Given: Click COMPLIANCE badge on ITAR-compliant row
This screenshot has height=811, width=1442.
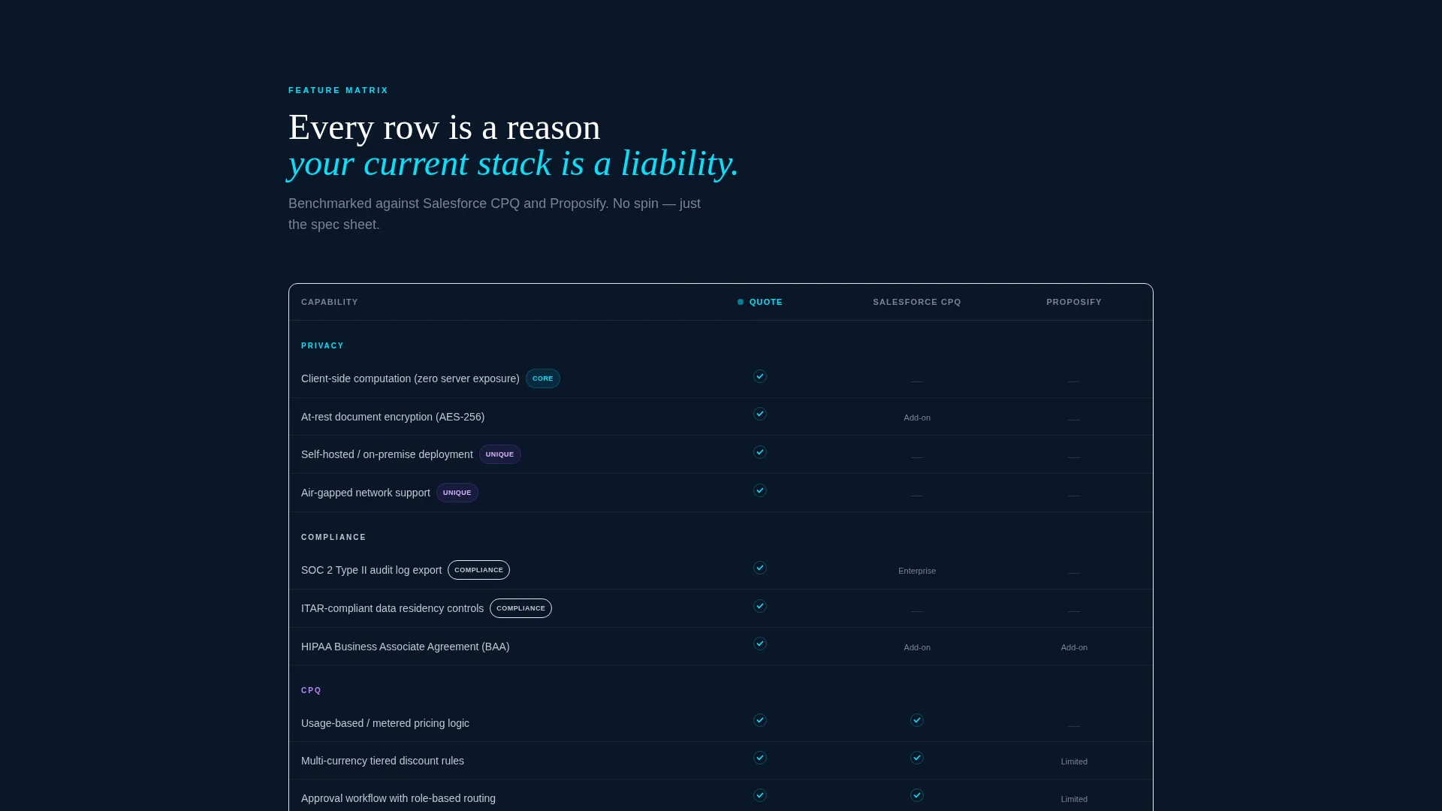Looking at the screenshot, I should click(520, 608).
